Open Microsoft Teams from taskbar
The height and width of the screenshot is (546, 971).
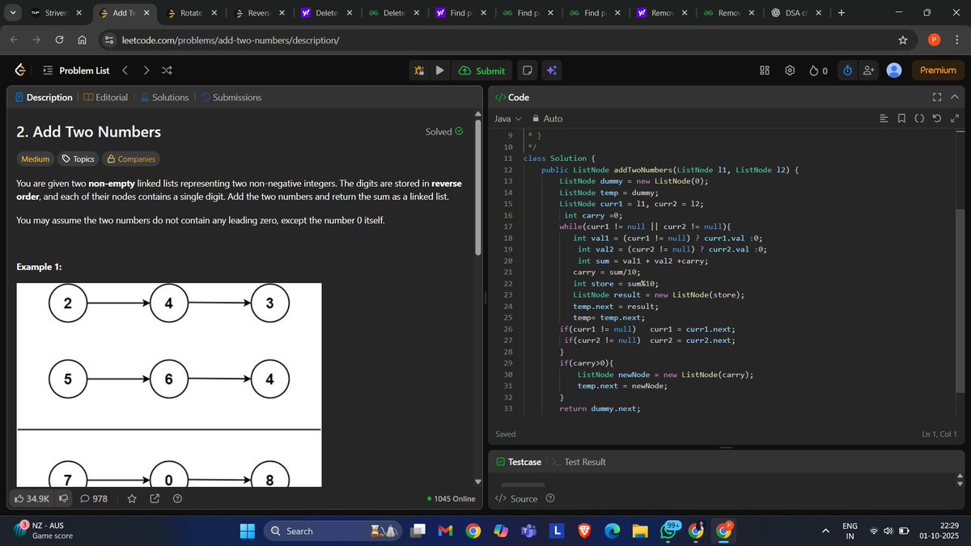click(x=528, y=531)
